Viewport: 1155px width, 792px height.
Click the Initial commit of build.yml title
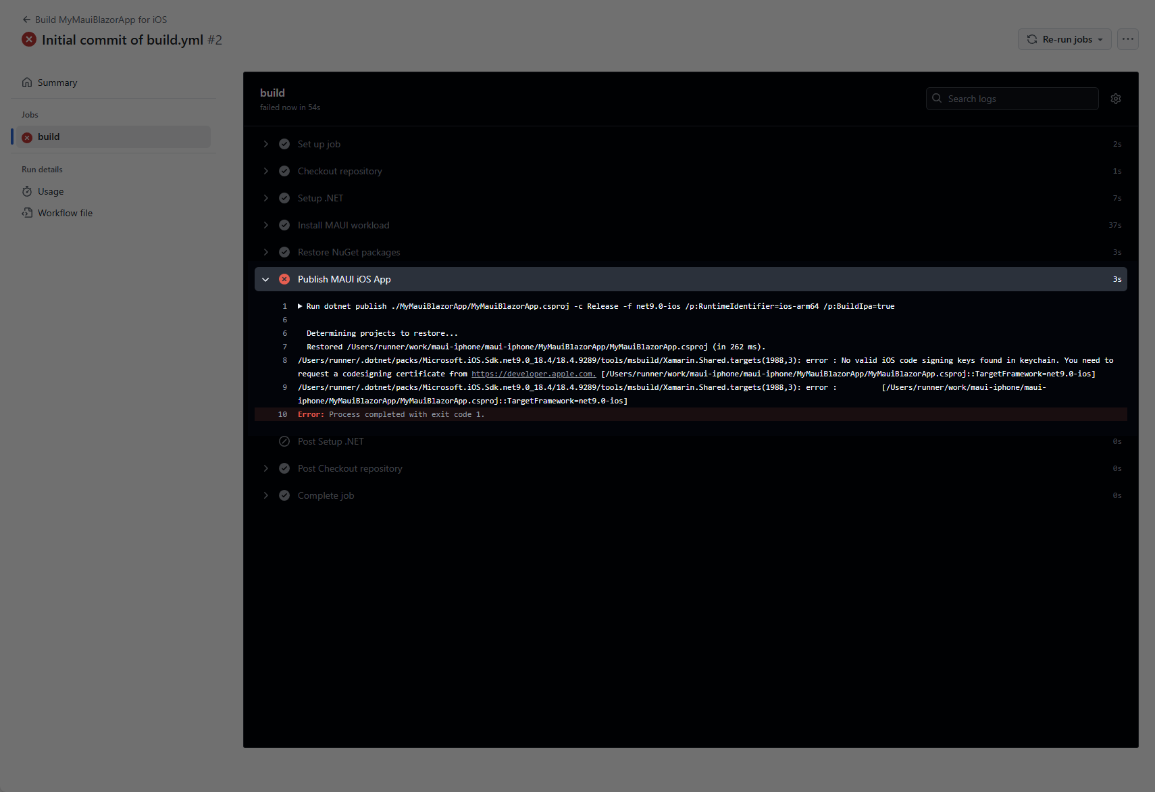122,40
